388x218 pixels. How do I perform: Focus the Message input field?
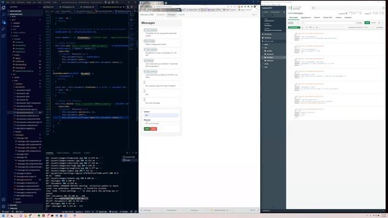pos(161,124)
